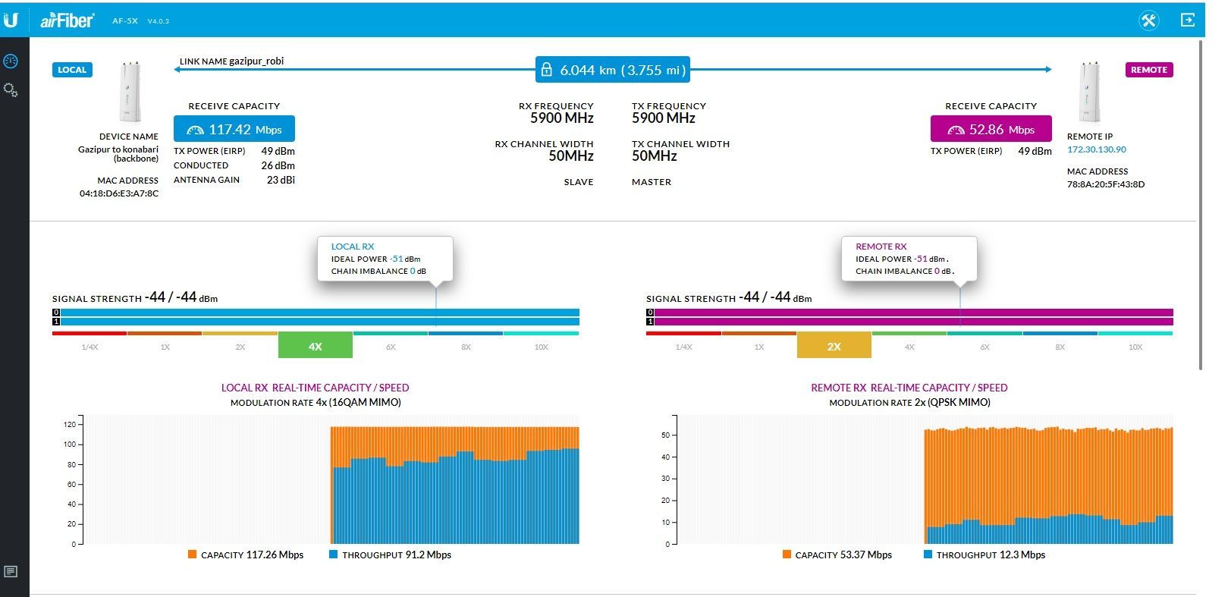This screenshot has width=1231, height=597.
Task: Click the link distance lock icon
Action: click(x=546, y=70)
